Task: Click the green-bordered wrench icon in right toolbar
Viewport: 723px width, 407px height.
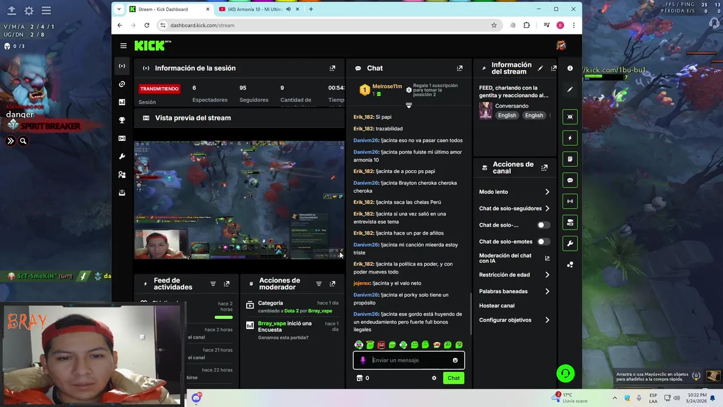Action: pos(570,244)
